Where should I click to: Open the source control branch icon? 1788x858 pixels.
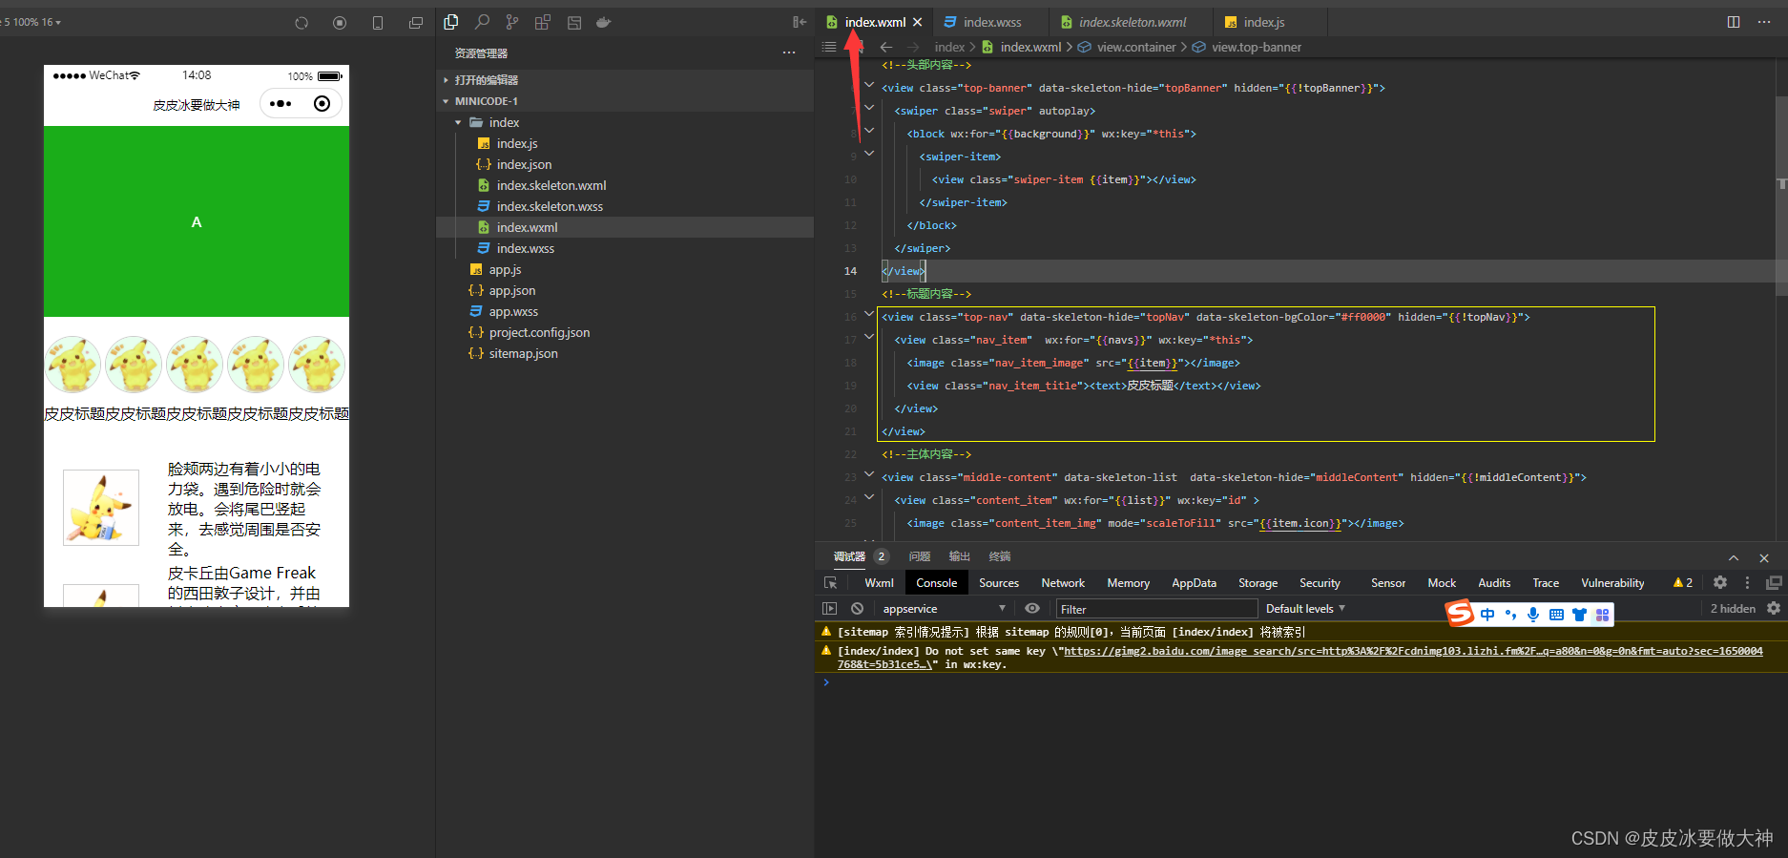pos(512,22)
